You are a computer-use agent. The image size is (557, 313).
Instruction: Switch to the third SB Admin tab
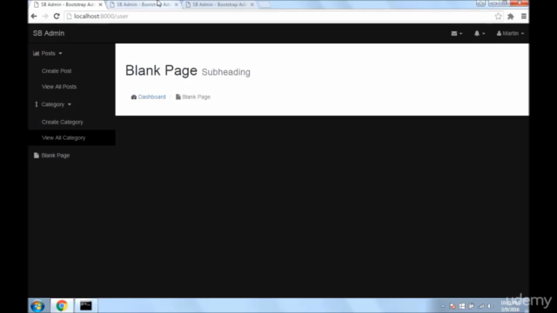click(218, 4)
